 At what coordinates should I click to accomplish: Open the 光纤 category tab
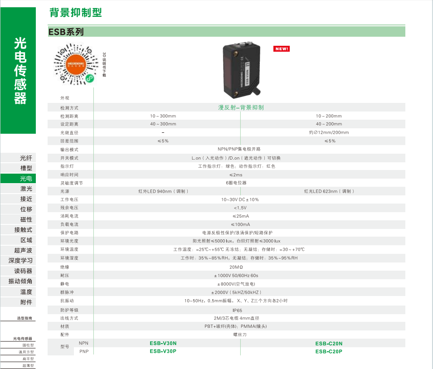[26, 158]
